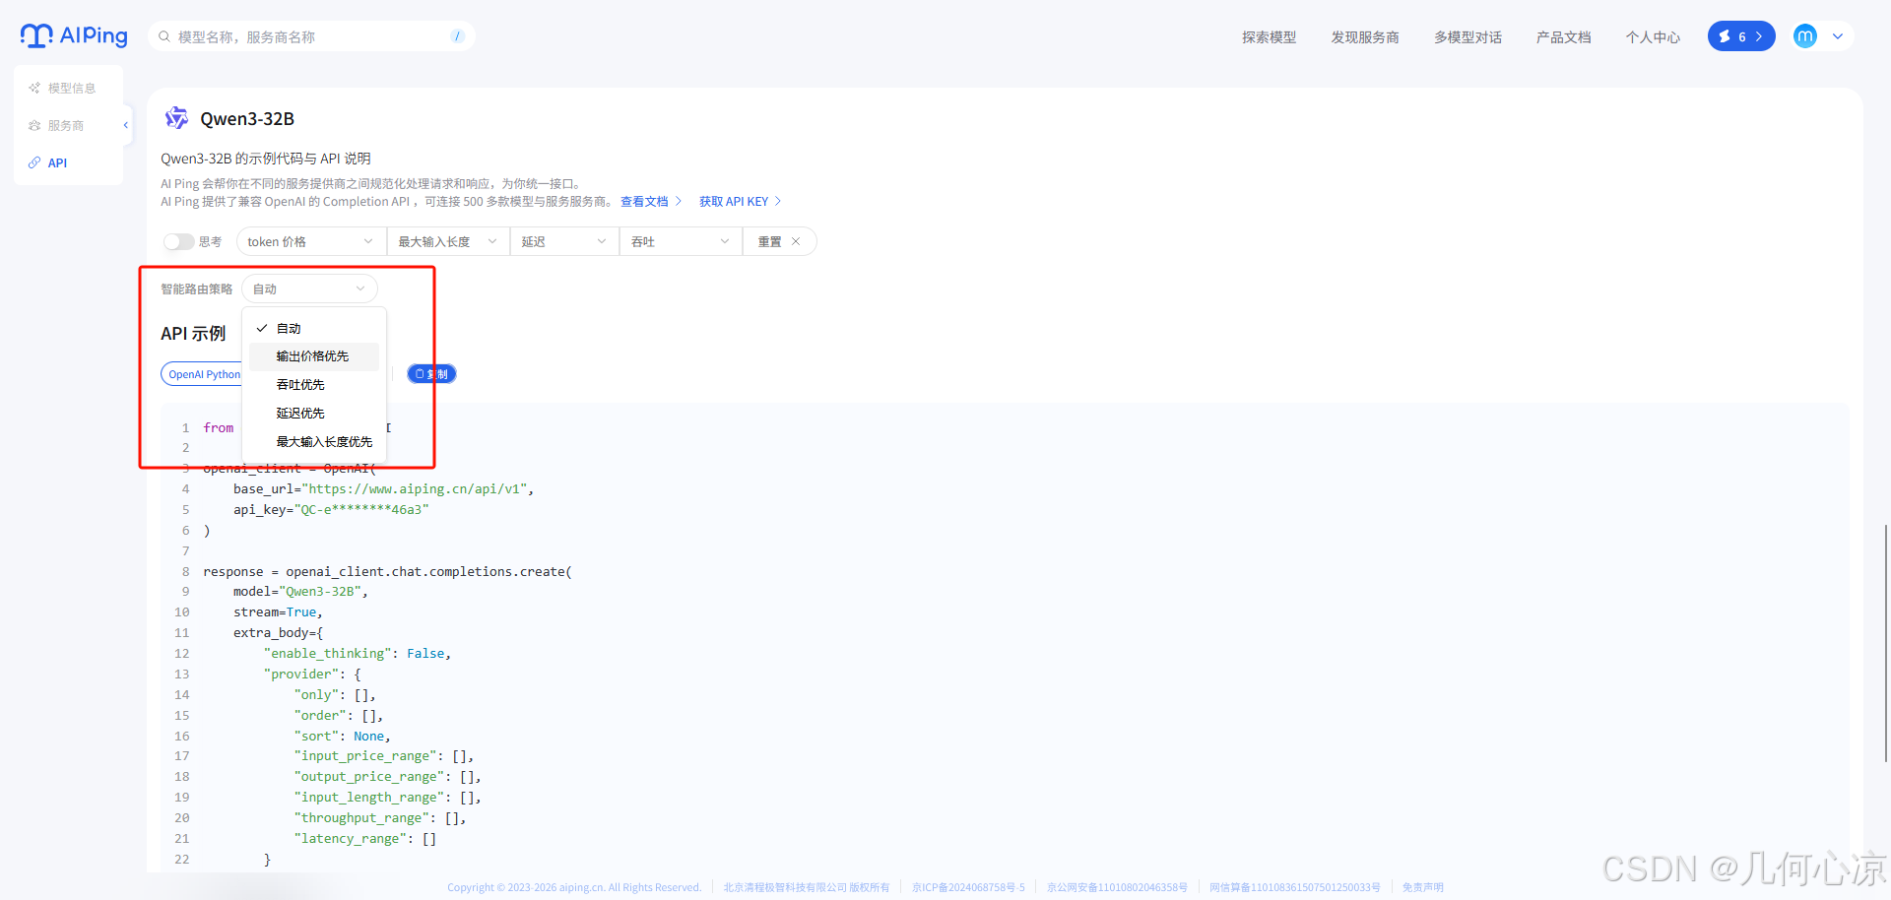Select 输出价格优先 option
Viewport: 1891px width, 900px height.
point(314,356)
